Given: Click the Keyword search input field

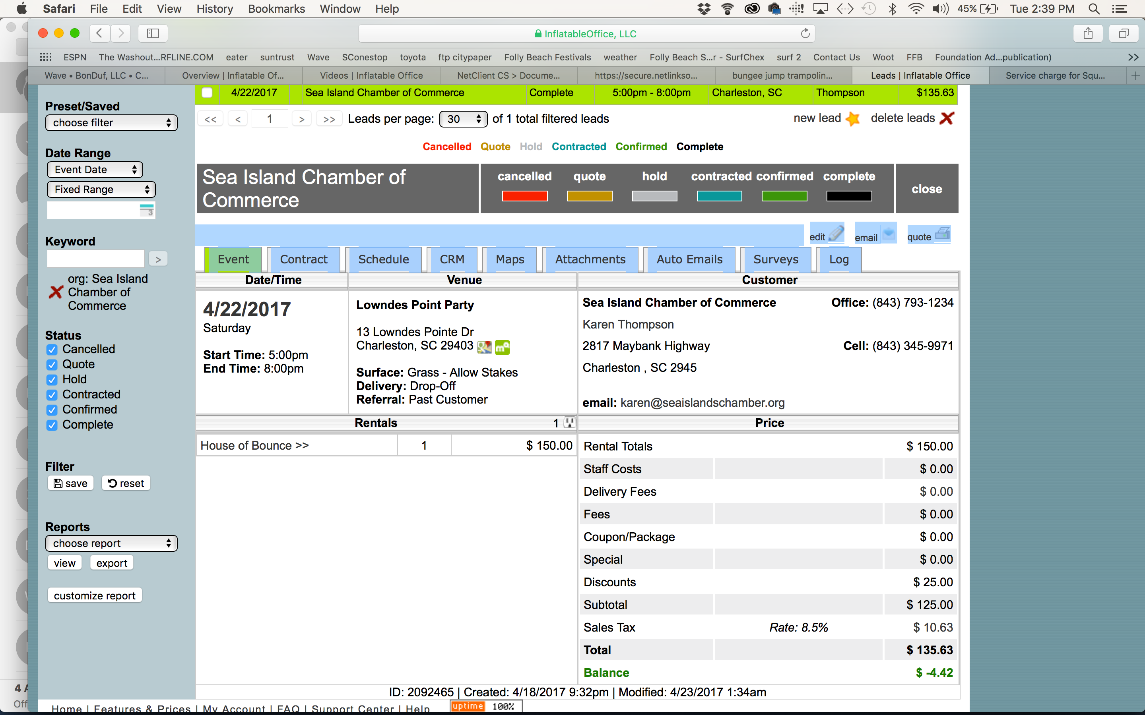Looking at the screenshot, I should click(95, 259).
